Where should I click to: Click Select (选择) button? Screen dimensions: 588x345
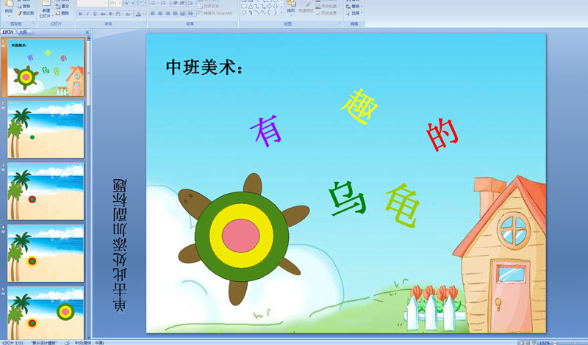(353, 12)
